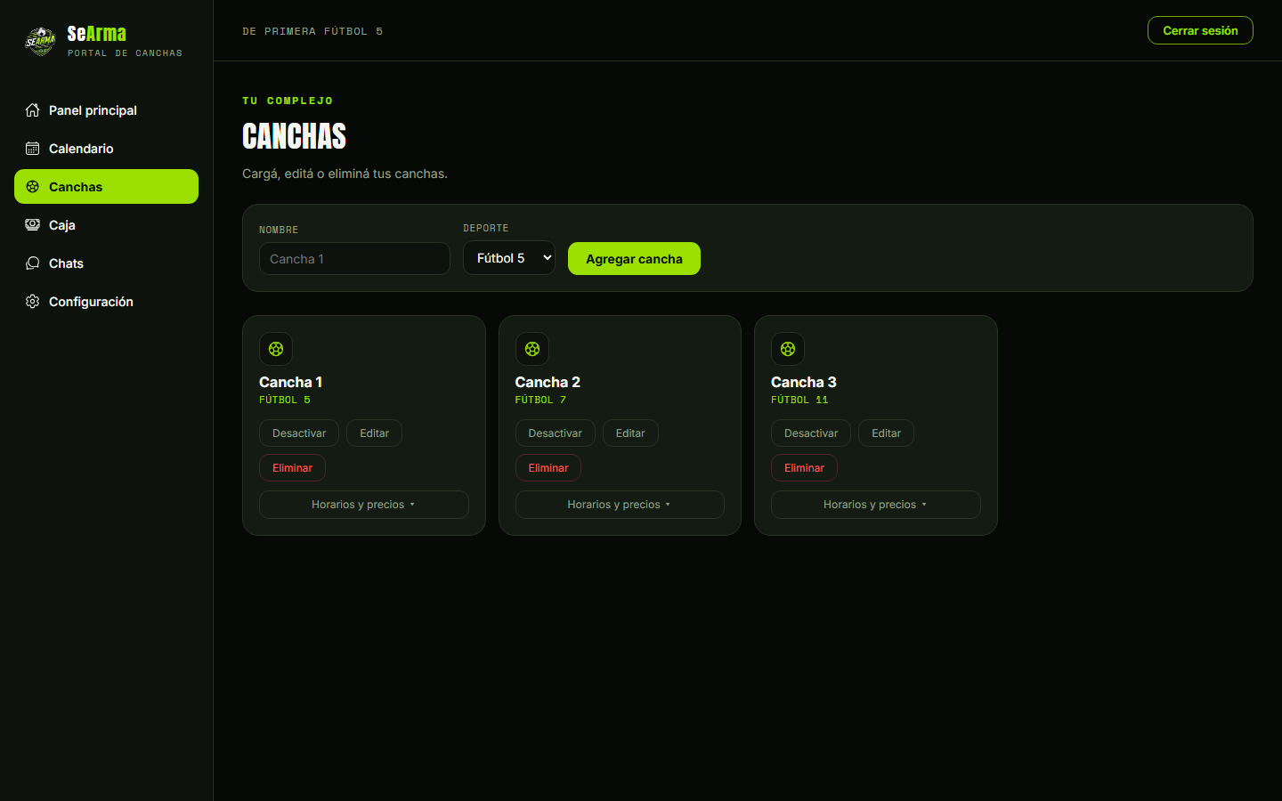Expand Horarios y precios for Cancha 1
This screenshot has height=801, width=1282.
tap(364, 505)
